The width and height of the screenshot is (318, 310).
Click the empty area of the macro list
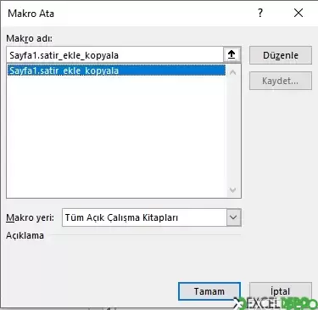[116, 136]
